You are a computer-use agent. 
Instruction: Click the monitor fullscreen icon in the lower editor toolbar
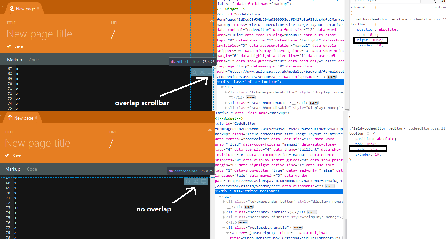pos(204,181)
